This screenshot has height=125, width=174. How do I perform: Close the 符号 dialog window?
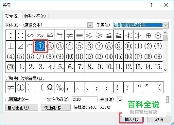166,5
